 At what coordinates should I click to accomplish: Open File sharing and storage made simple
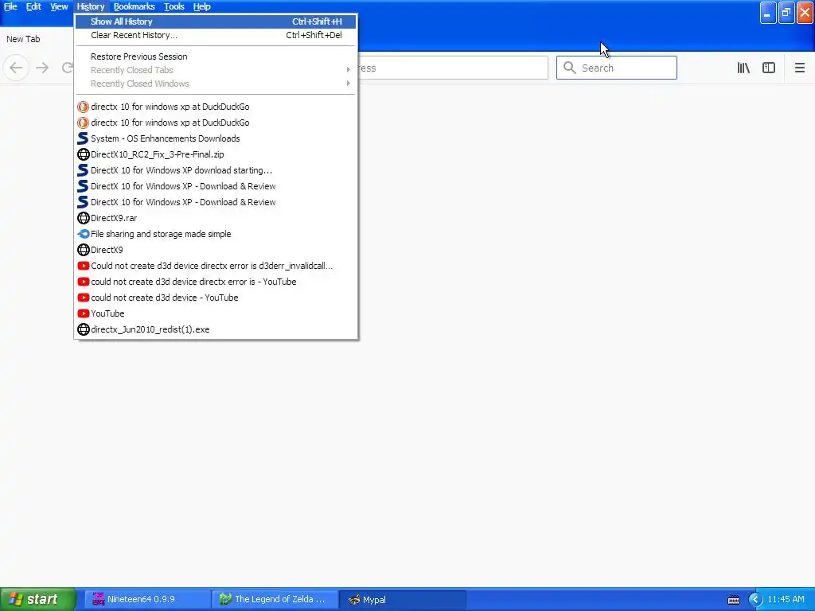[216, 235]
